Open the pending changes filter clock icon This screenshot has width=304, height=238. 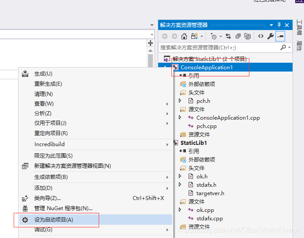(213, 36)
